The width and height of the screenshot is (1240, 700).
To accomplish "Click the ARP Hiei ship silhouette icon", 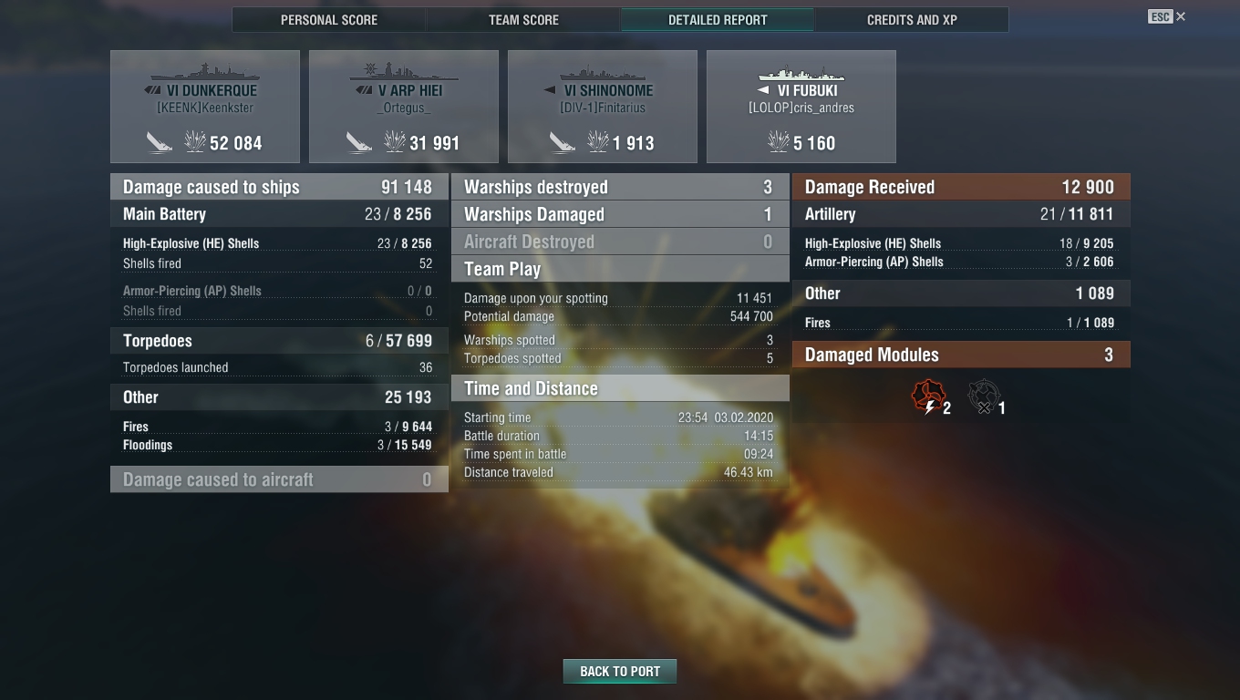I will click(x=404, y=72).
